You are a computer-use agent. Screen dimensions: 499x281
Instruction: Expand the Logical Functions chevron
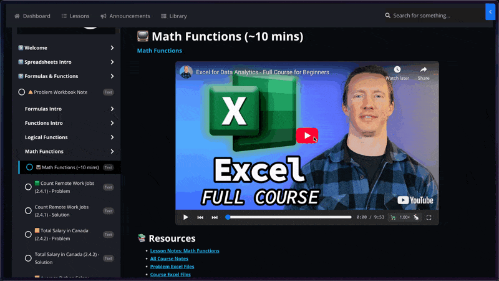(112, 137)
